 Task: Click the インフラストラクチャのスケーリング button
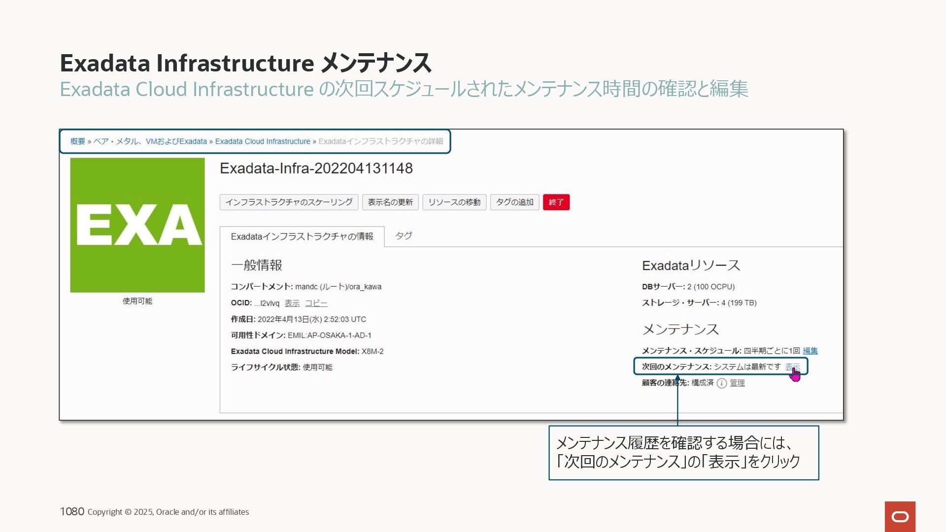tap(289, 202)
